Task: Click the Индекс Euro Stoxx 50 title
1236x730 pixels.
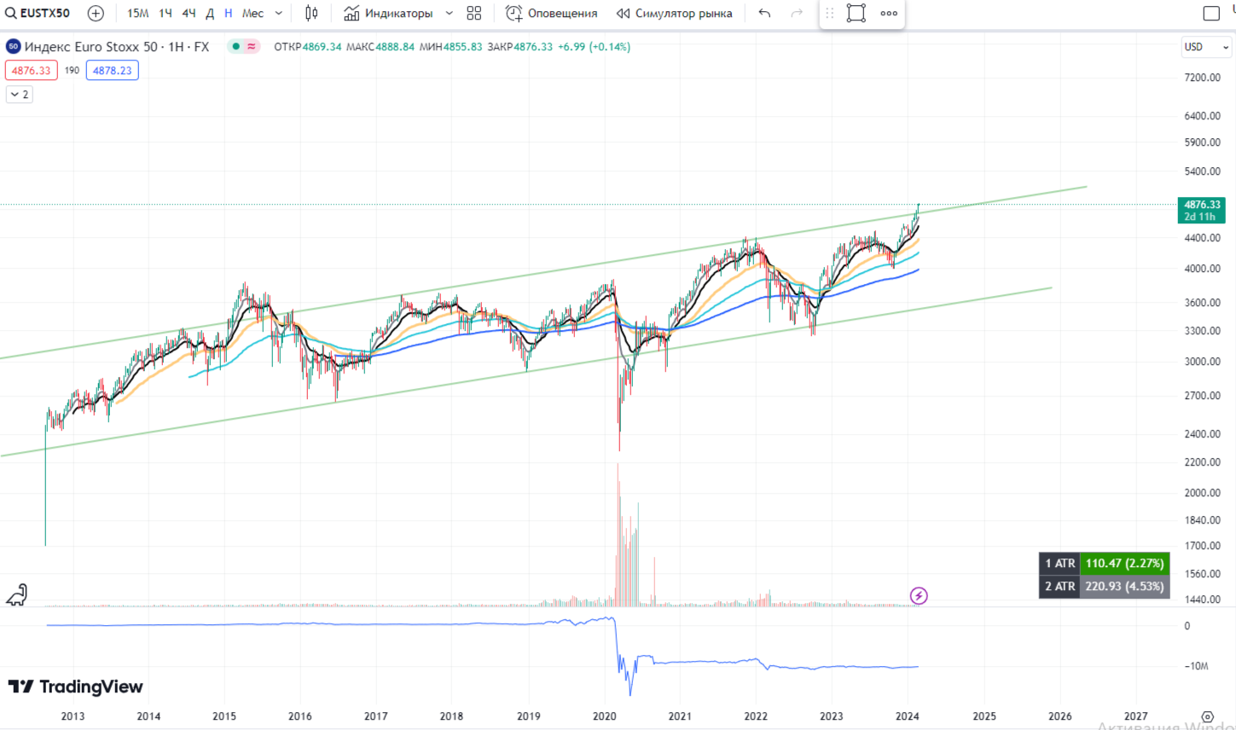Action: pos(116,47)
